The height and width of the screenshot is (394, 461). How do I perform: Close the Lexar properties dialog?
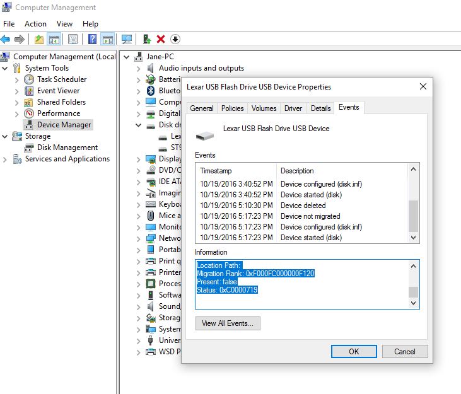point(423,86)
